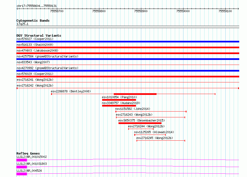Click the thin line under esv2716244

coord(141,129)
